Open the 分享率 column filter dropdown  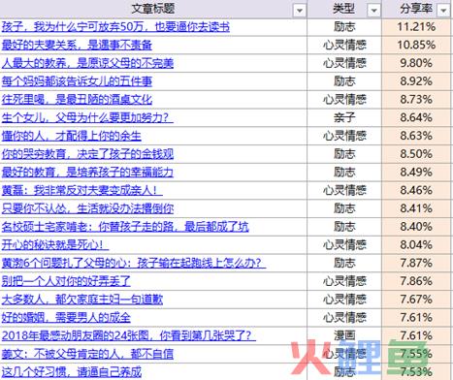443,11
